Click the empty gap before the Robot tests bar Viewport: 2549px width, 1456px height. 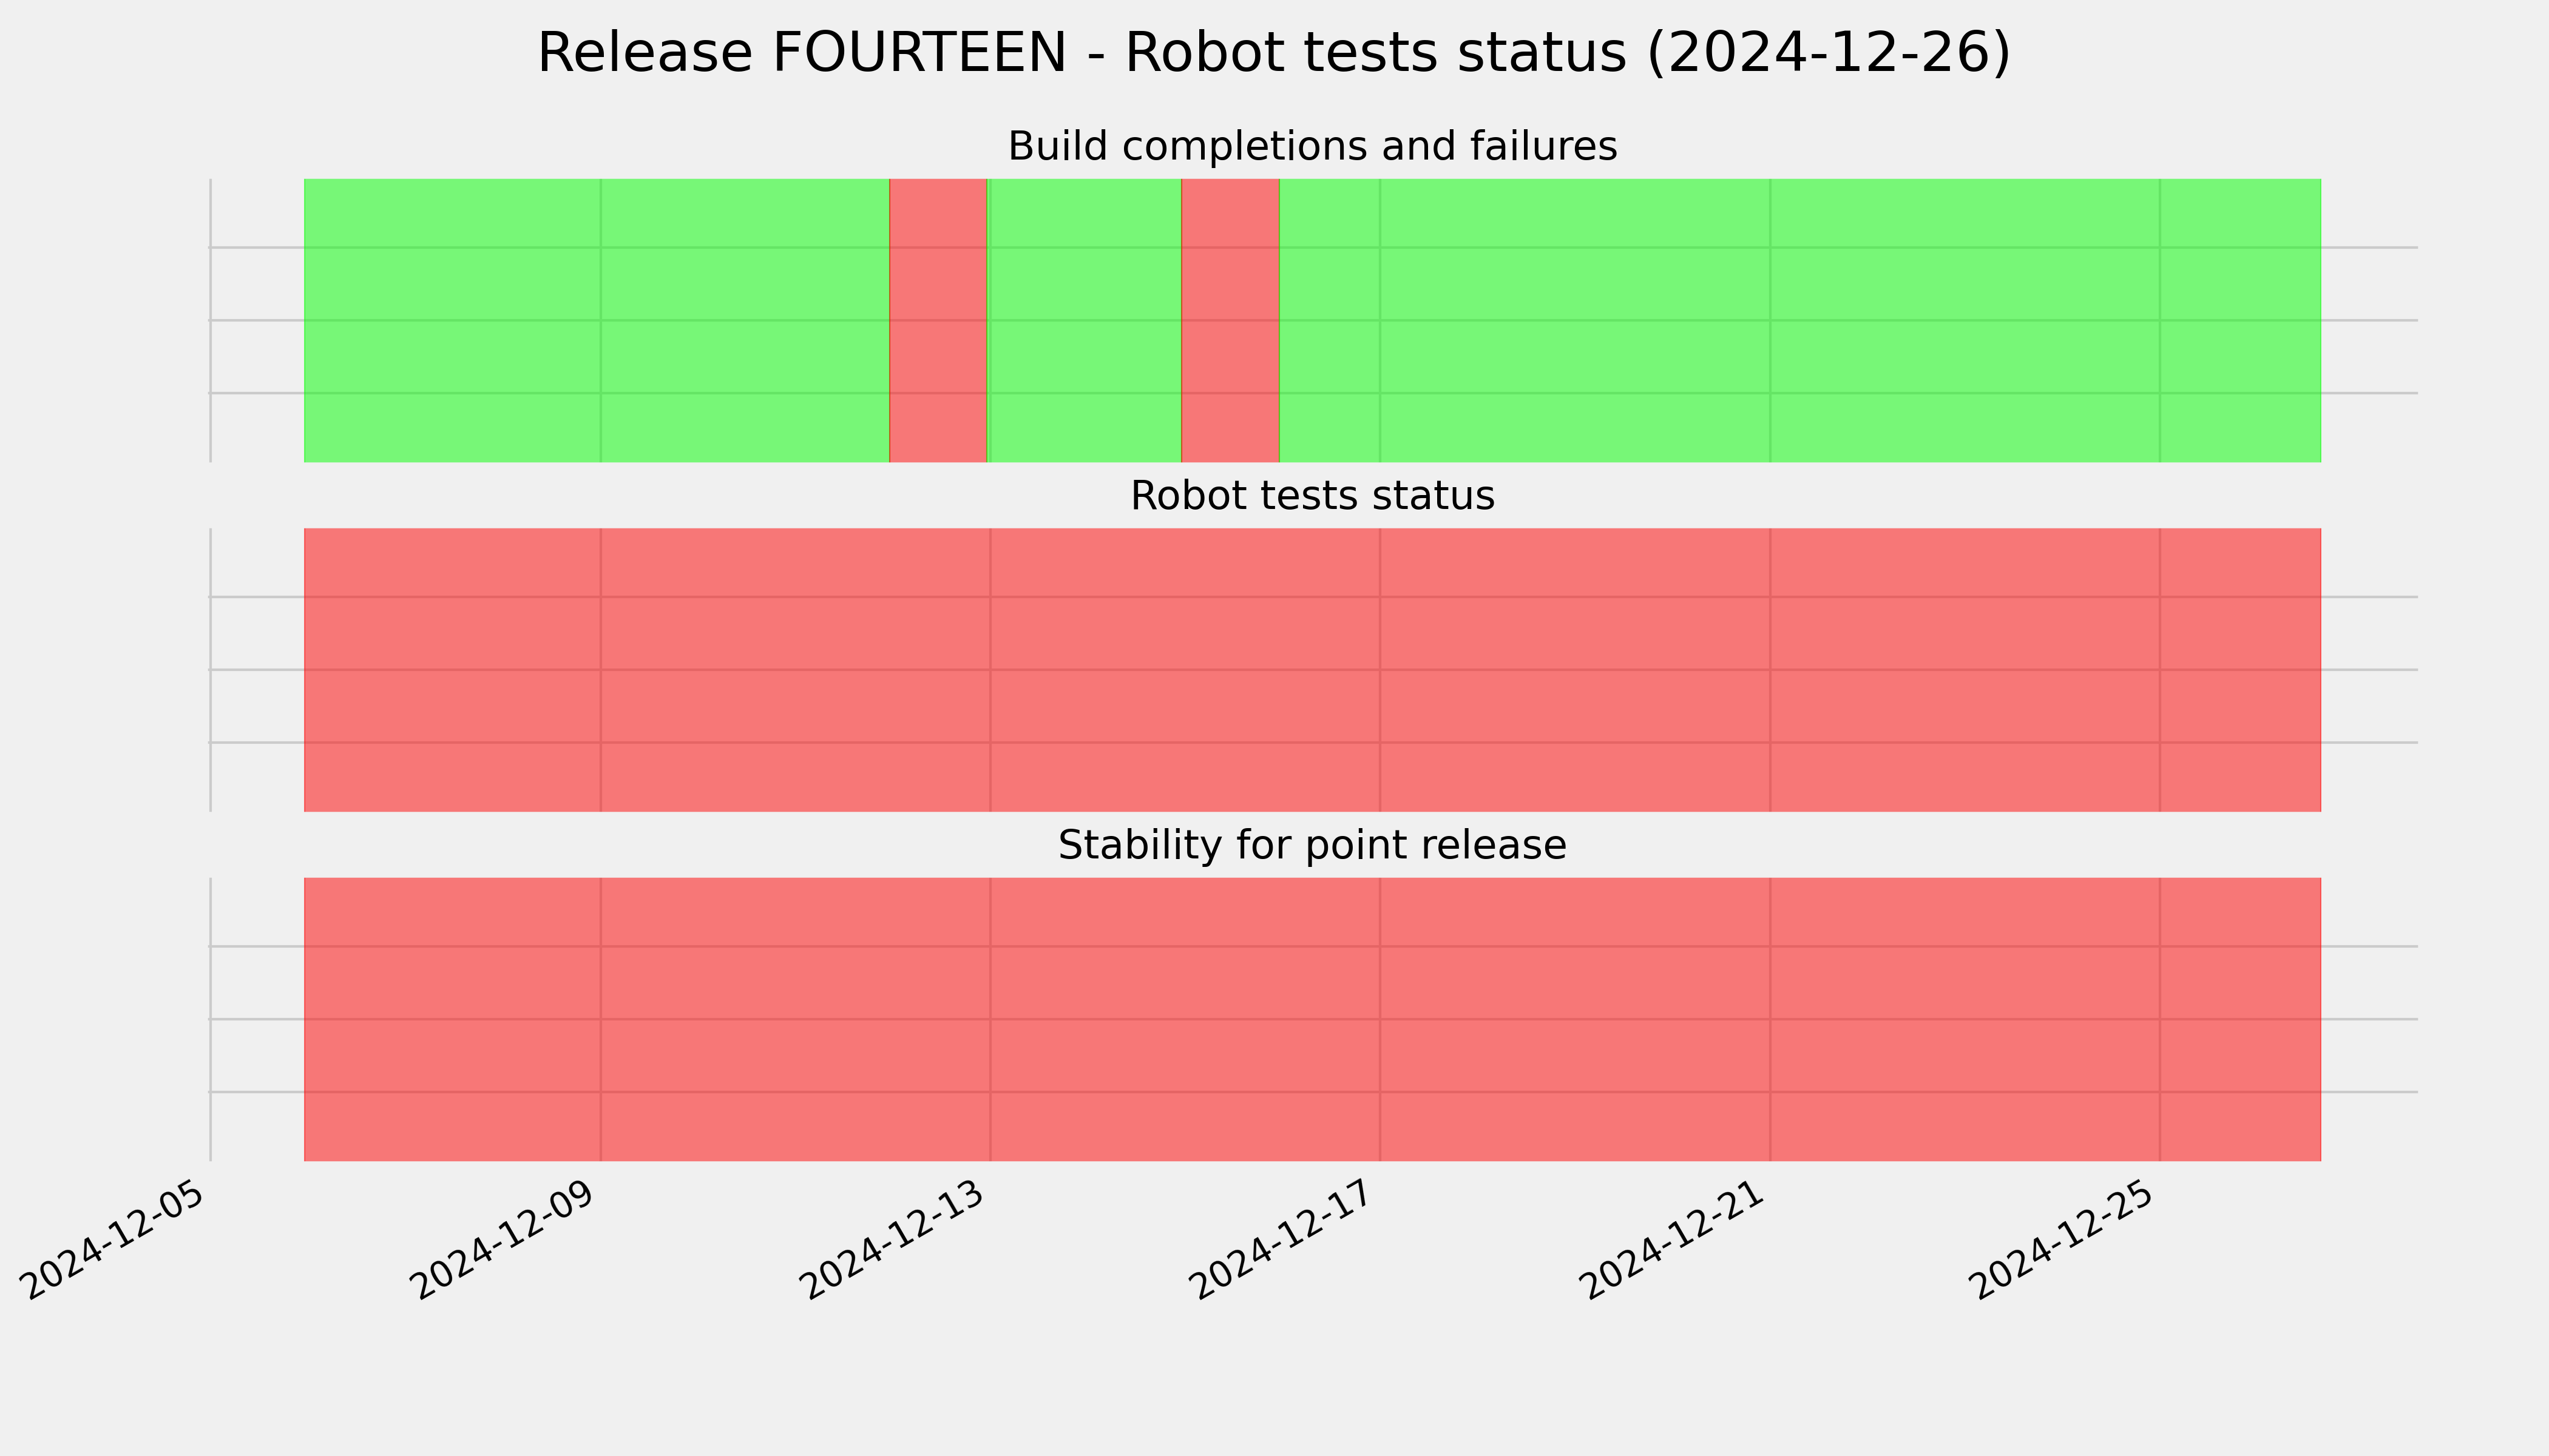point(257,670)
